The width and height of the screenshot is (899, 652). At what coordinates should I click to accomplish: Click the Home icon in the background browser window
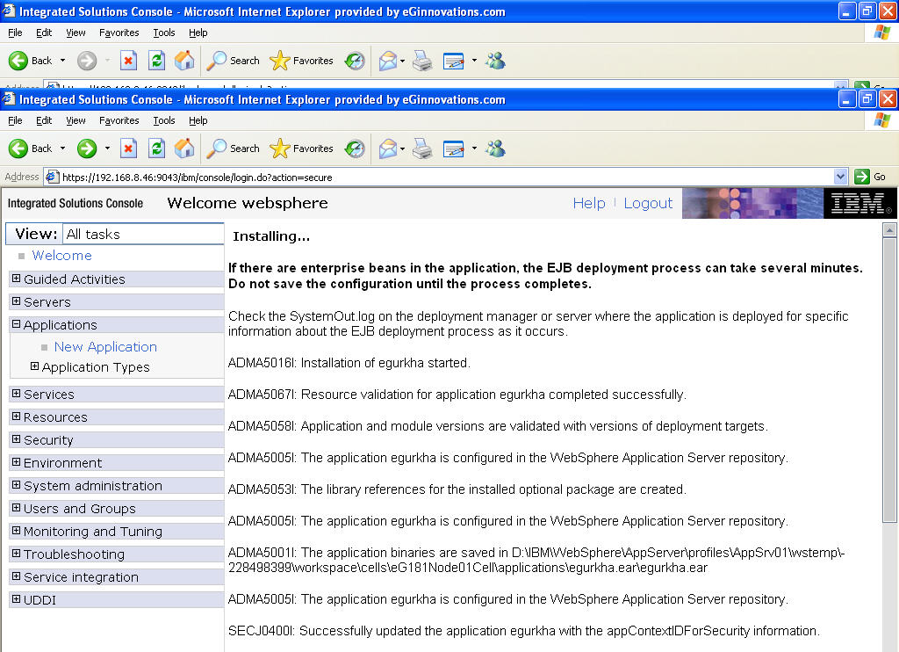[x=184, y=61]
